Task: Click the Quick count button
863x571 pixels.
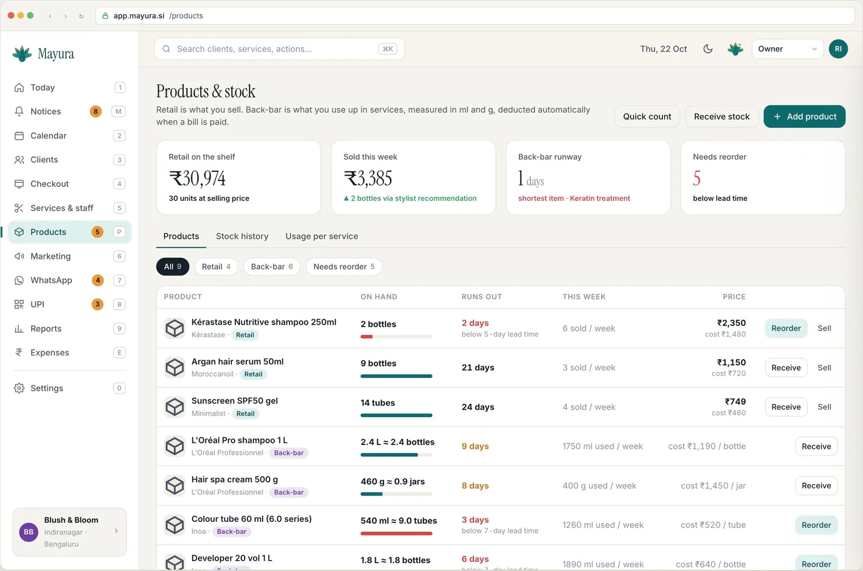Action: 647,116
